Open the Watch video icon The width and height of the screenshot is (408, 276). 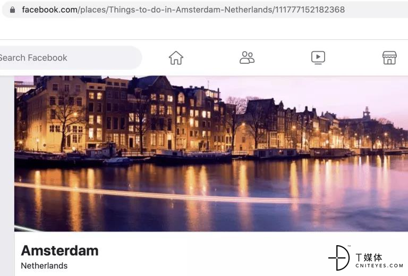point(318,57)
